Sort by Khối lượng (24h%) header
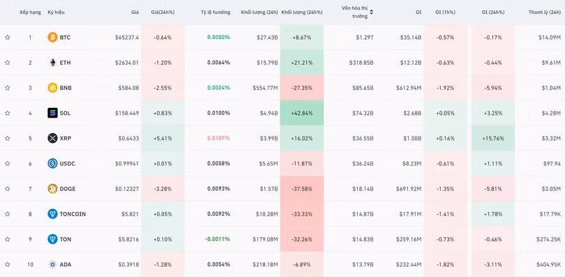Image resolution: width=565 pixels, height=277 pixels. (302, 13)
